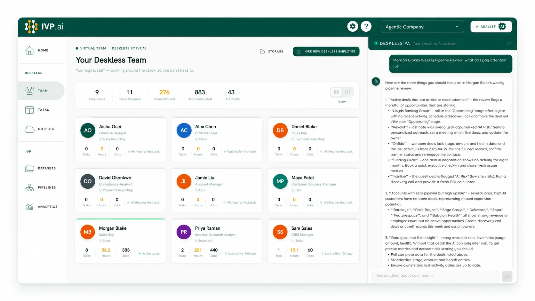Click the Deskless PA header title
The width and height of the screenshot is (535, 301).
coord(395,44)
